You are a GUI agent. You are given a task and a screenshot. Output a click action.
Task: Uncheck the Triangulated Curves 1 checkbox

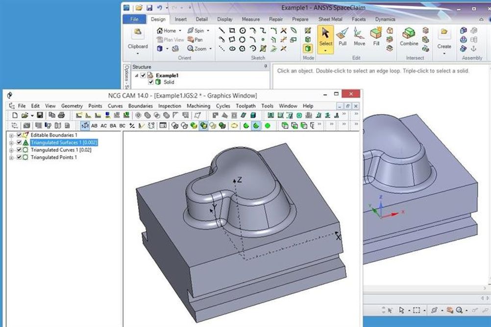pos(19,150)
